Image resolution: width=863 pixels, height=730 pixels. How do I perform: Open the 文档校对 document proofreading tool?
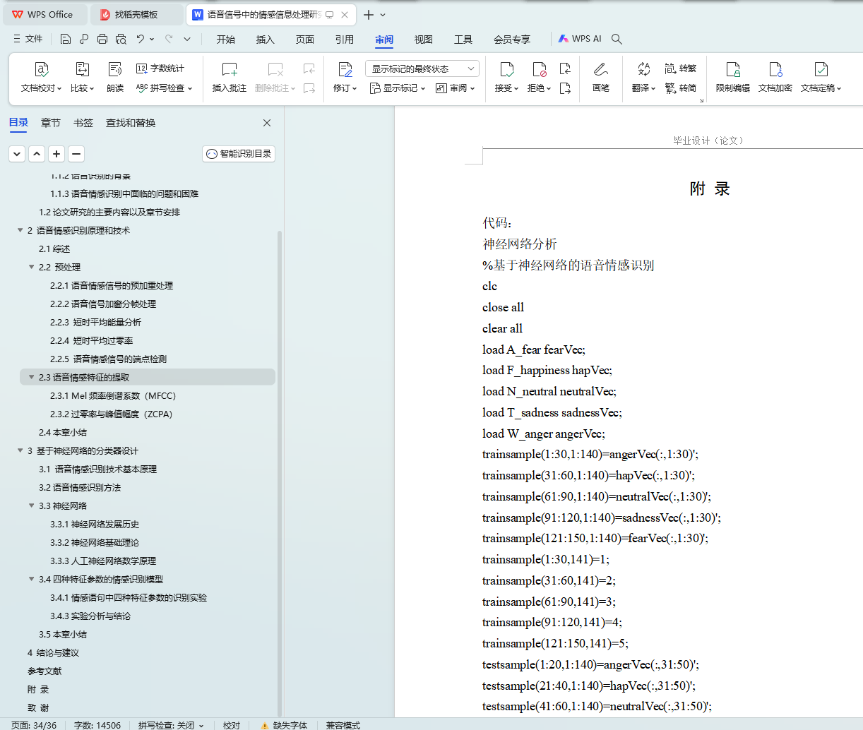click(x=41, y=78)
